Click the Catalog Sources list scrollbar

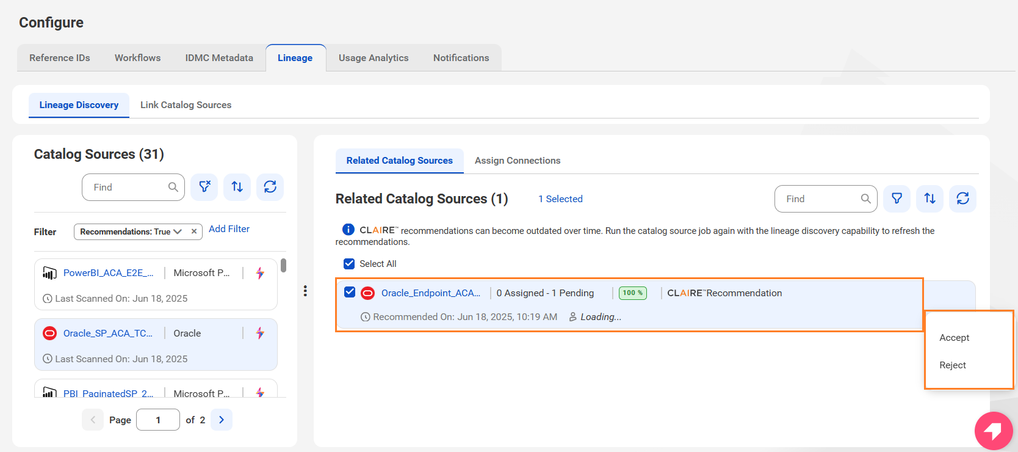point(283,266)
